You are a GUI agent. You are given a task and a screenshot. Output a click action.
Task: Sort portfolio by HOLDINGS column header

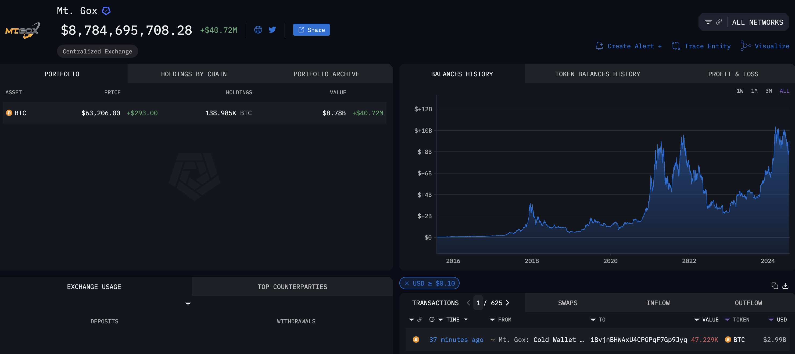pos(239,92)
